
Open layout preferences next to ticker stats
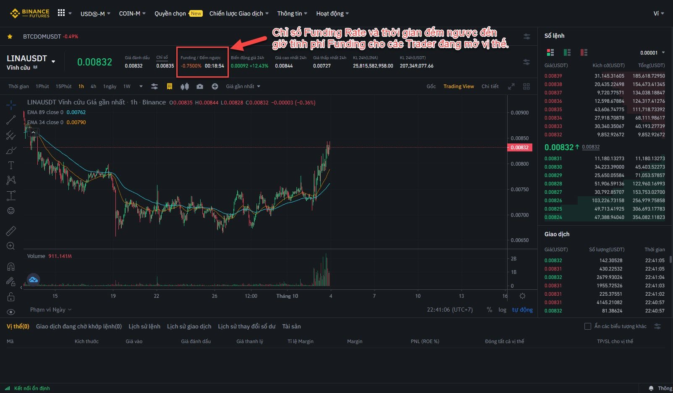click(526, 62)
